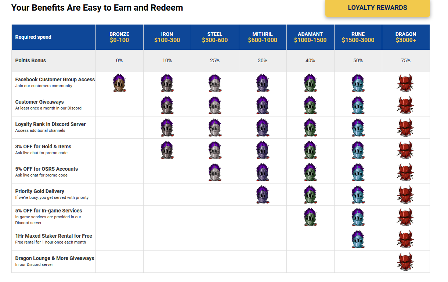448x282 pixels.
Task: Click 'Free rental for 1 hour once each month' subtext
Action: pyautogui.click(x=51, y=242)
